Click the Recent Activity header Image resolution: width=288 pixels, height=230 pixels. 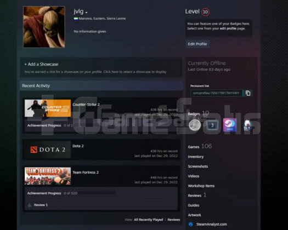[x=36, y=85]
